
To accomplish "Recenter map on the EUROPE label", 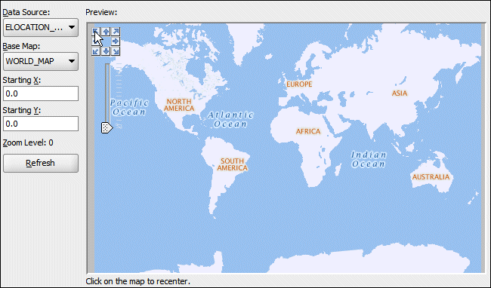I will (299, 84).
